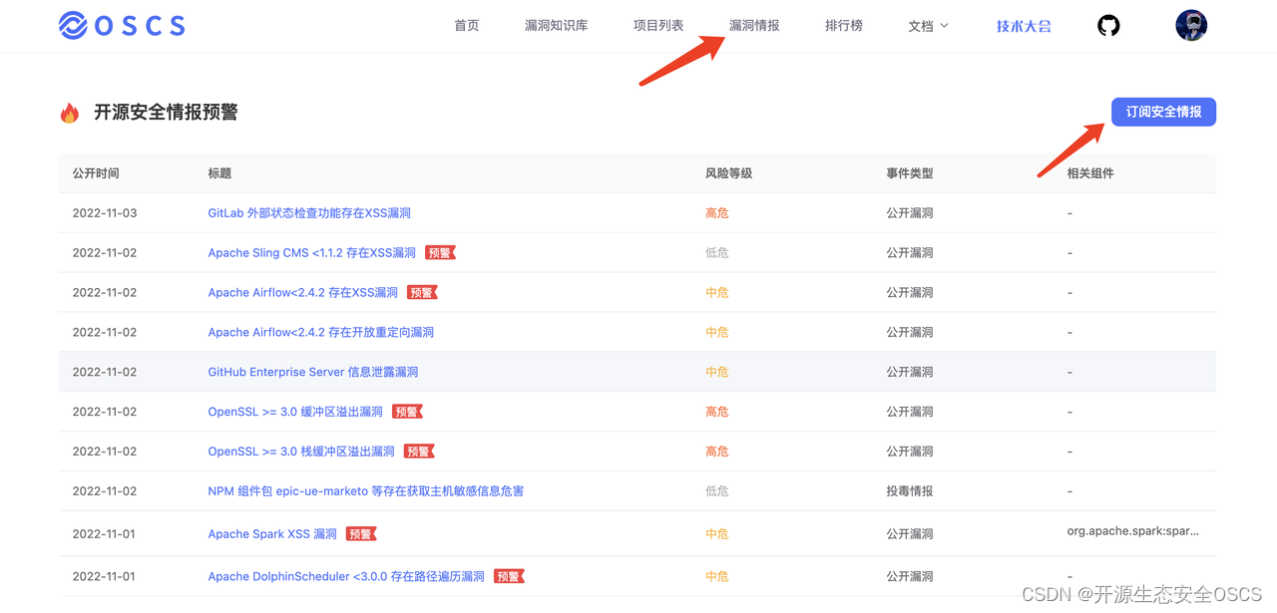Click the 事件类型 column header
The image size is (1277, 613).
point(910,173)
